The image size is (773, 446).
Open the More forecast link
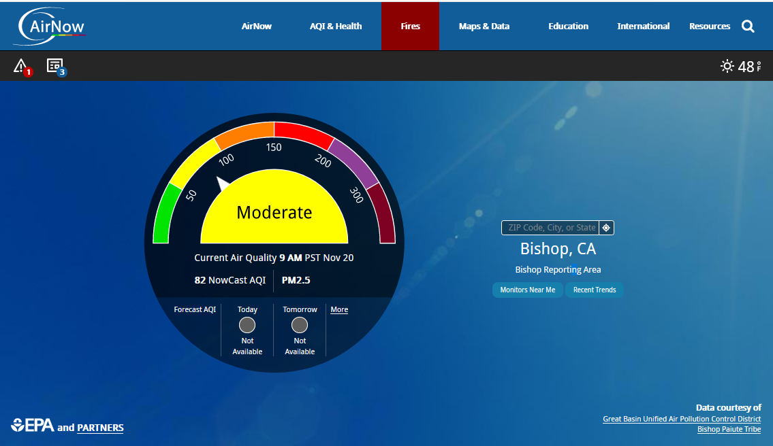pos(339,310)
